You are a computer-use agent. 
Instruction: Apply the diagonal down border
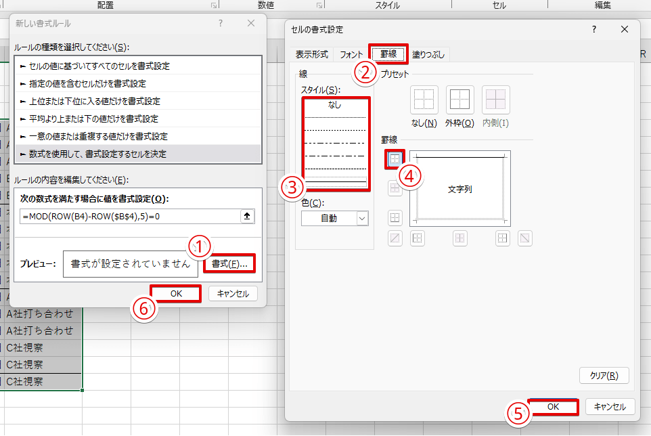tap(525, 238)
